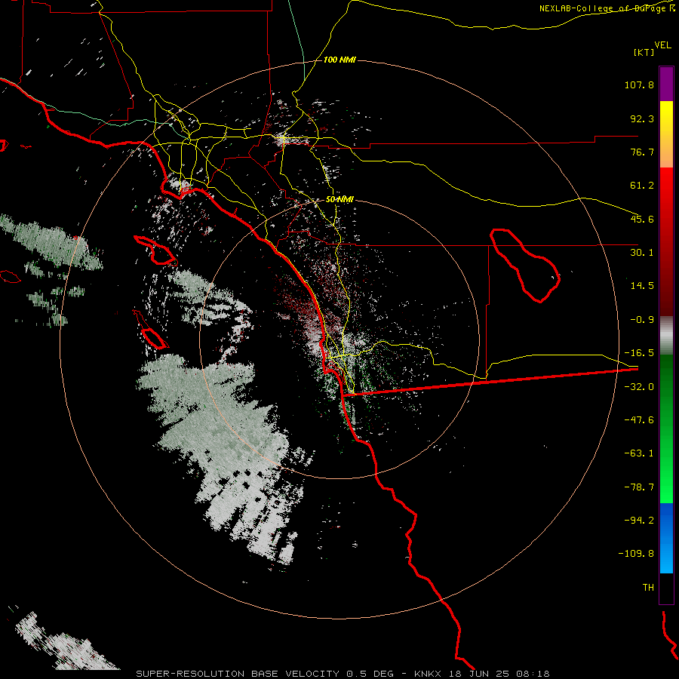Click the VEL legend title
Screen dimensions: 679x679
[662, 45]
